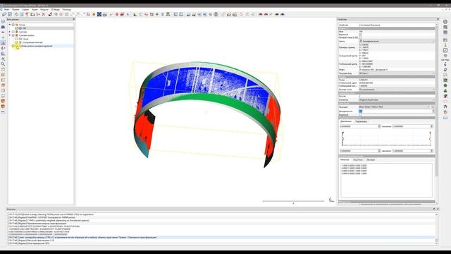Image resolution: width=451 pixels, height=254 pixels.
Task: Open the 'Файл' menu
Action: pos(7,9)
